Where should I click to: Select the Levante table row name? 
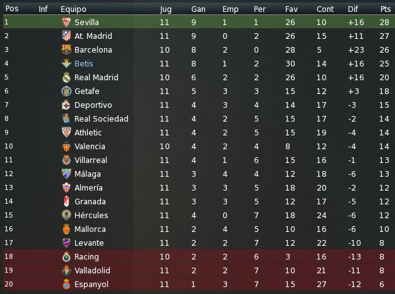point(89,243)
